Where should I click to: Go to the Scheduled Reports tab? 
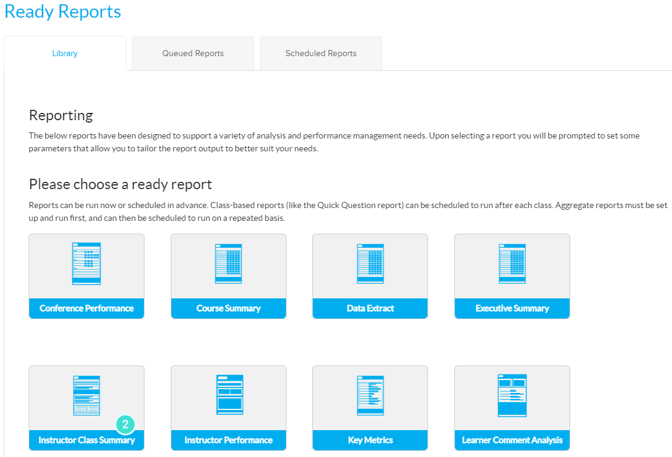321,54
